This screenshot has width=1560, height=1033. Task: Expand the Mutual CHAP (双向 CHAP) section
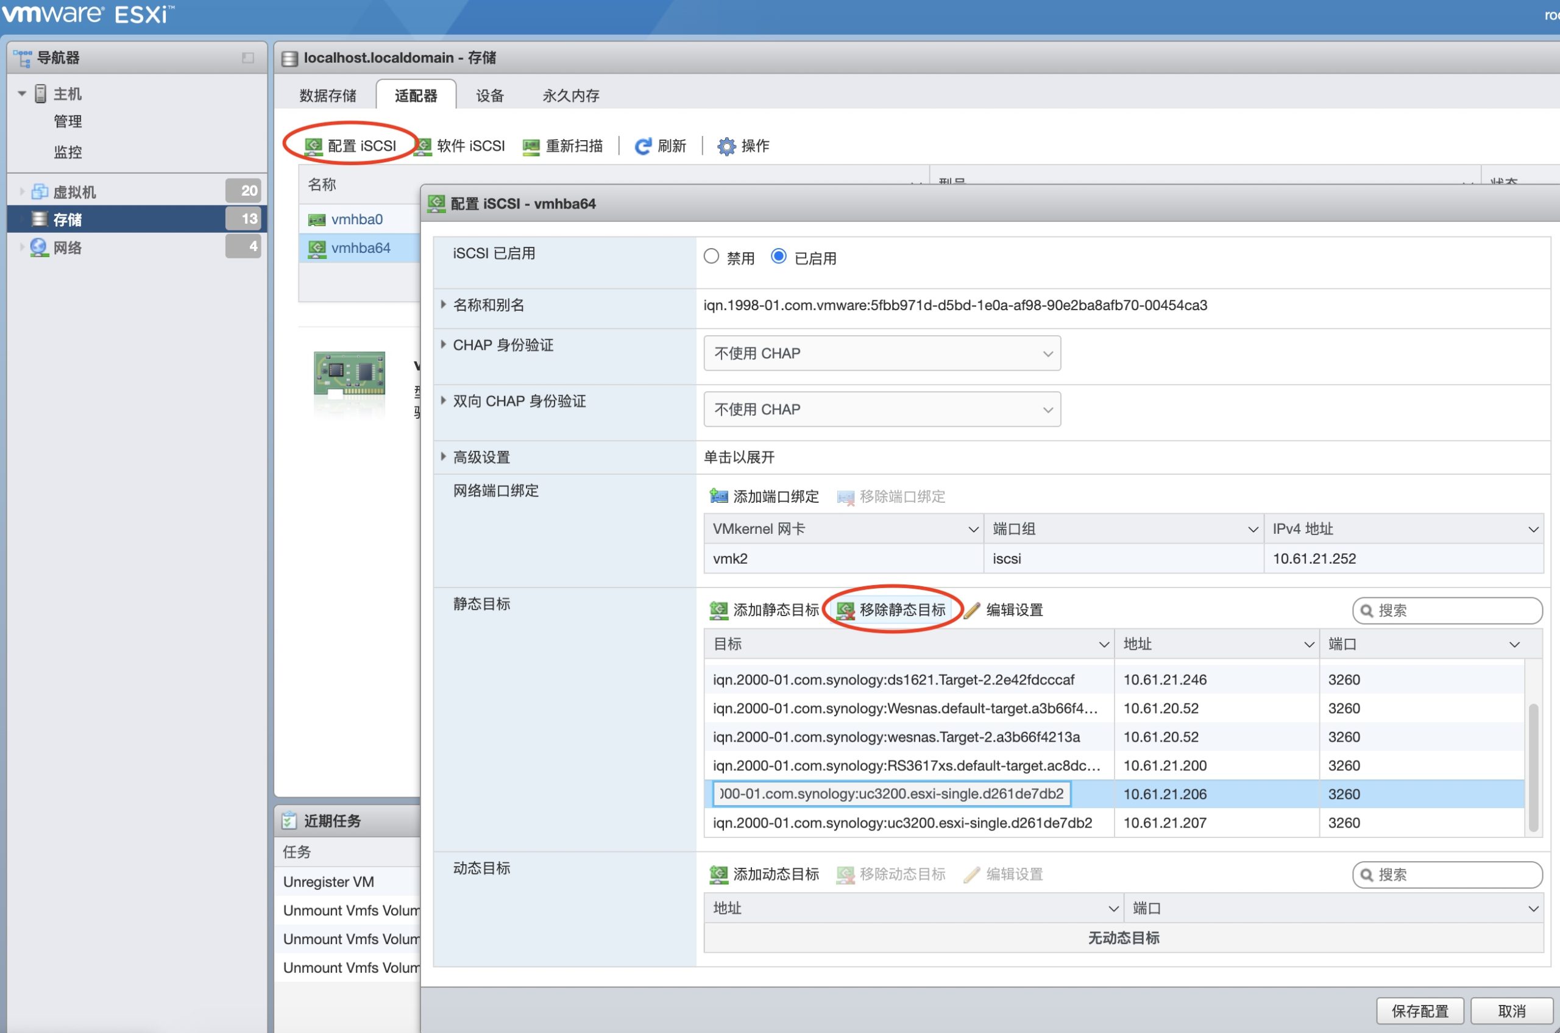pyautogui.click(x=444, y=400)
